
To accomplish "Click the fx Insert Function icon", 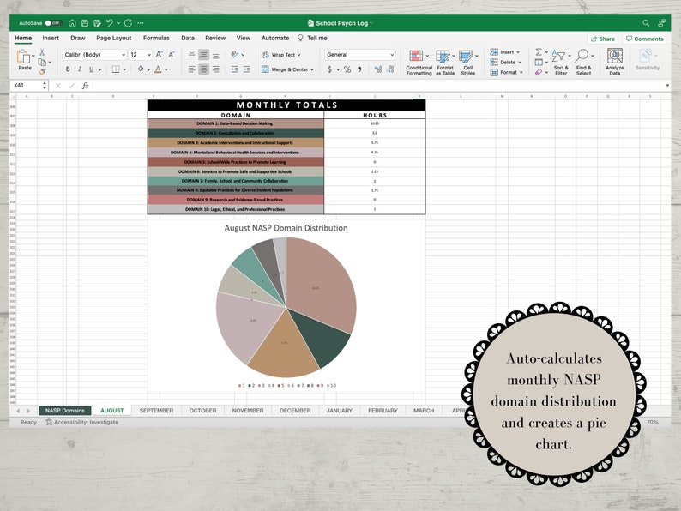I will pyautogui.click(x=86, y=86).
